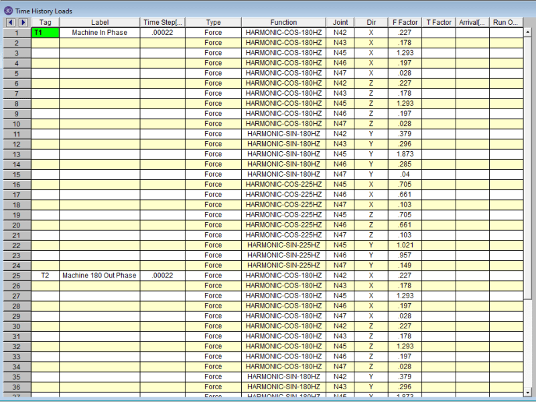Click F Factor .149 in row 24
This screenshot has height=402, width=536.
(x=405, y=265)
